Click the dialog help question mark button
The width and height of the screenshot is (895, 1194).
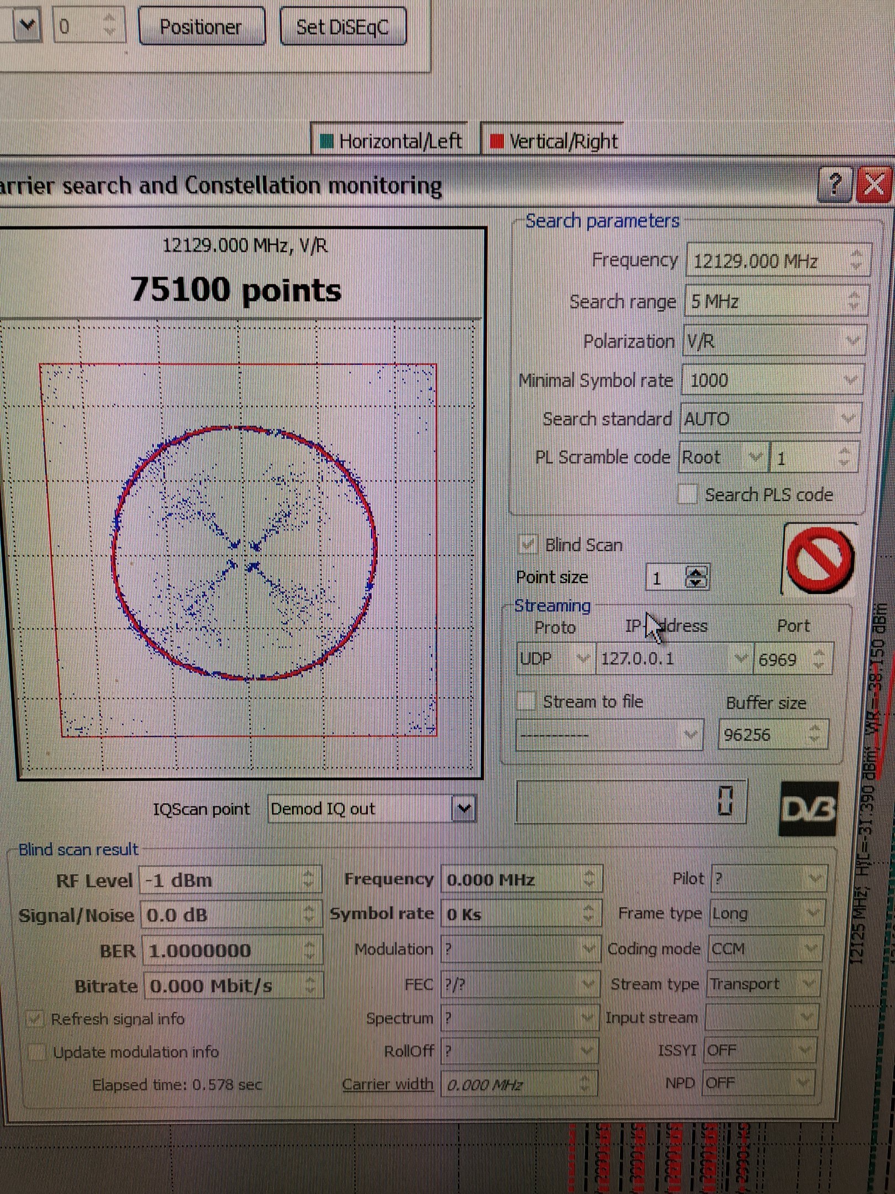pyautogui.click(x=835, y=186)
